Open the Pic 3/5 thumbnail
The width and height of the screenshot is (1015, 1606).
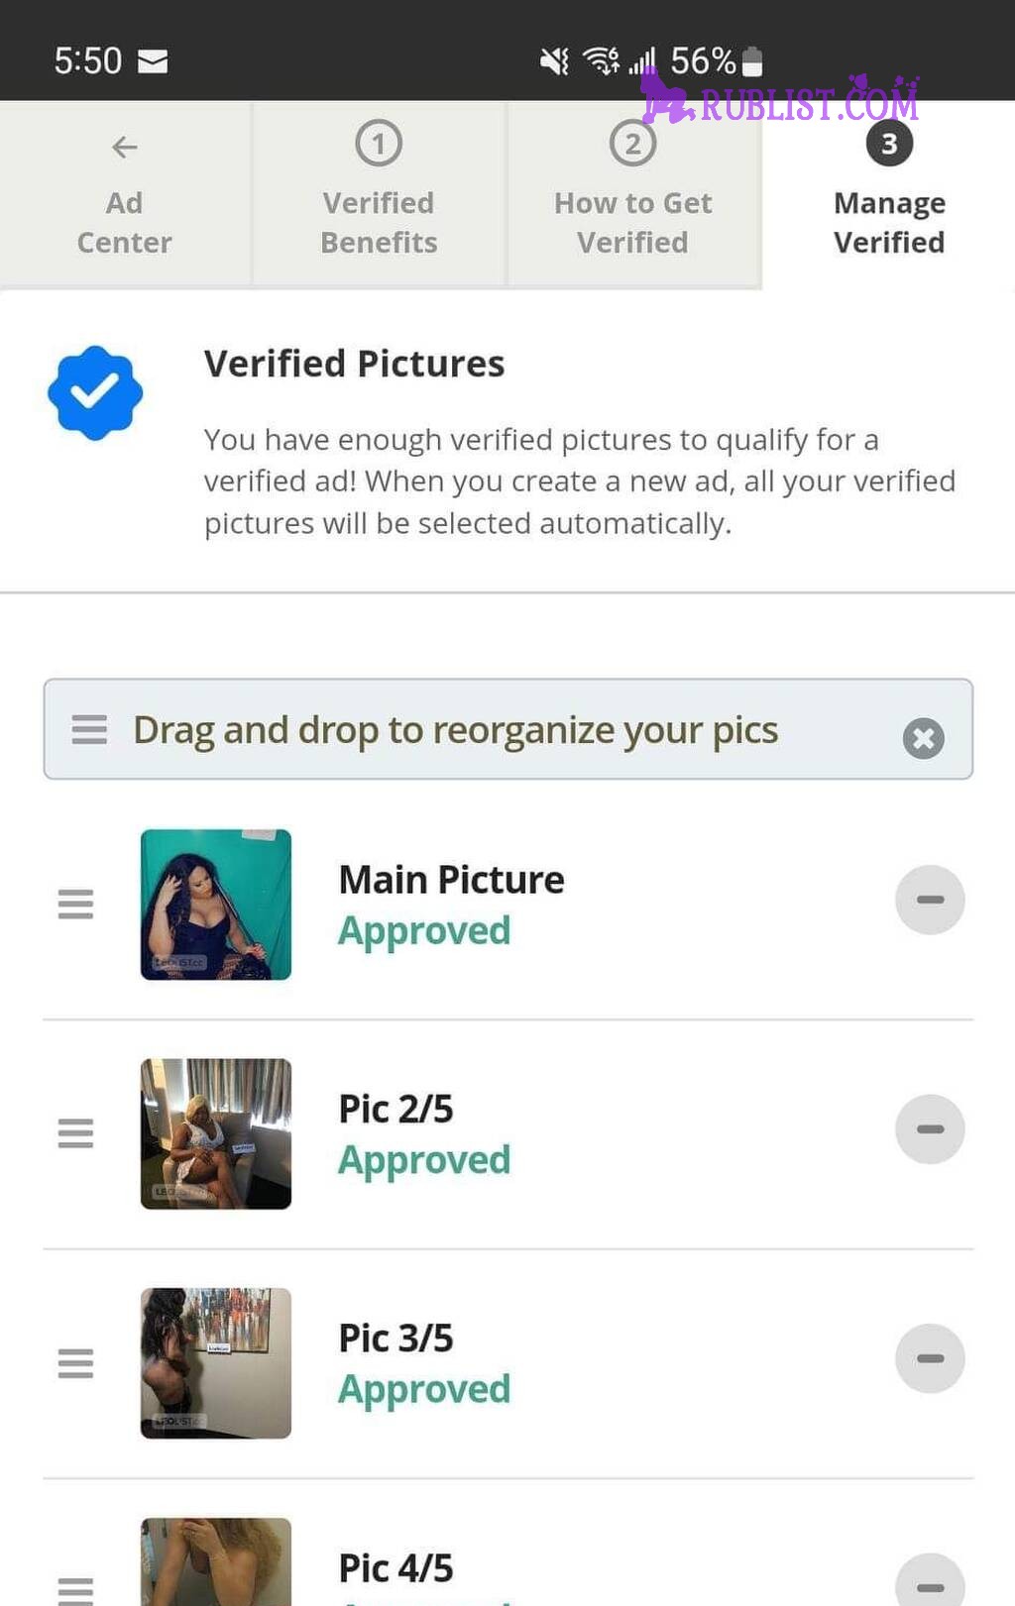coord(216,1363)
